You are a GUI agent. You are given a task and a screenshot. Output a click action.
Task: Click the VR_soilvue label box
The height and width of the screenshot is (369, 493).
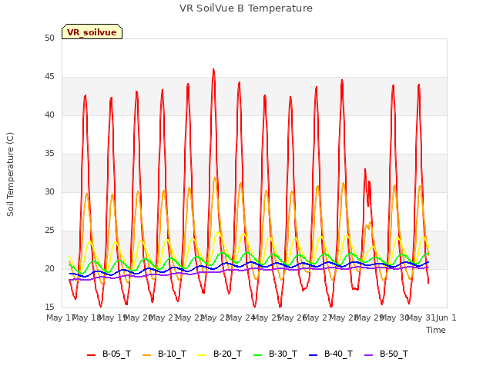(x=92, y=32)
